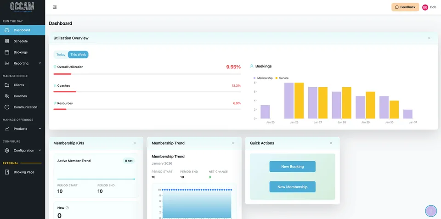Click the Overall Utilization progress bar
This screenshot has width=441, height=219.
point(147,74)
